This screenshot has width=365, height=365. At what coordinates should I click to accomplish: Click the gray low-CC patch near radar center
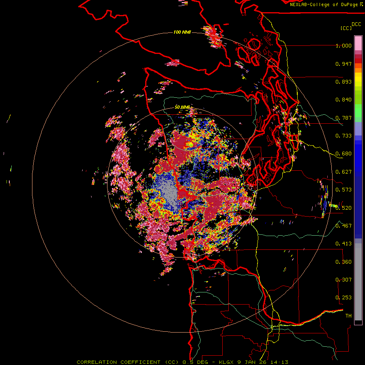(170, 193)
